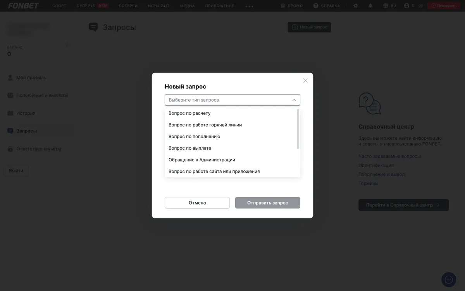Click the Справка question mark icon

pyautogui.click(x=316, y=6)
